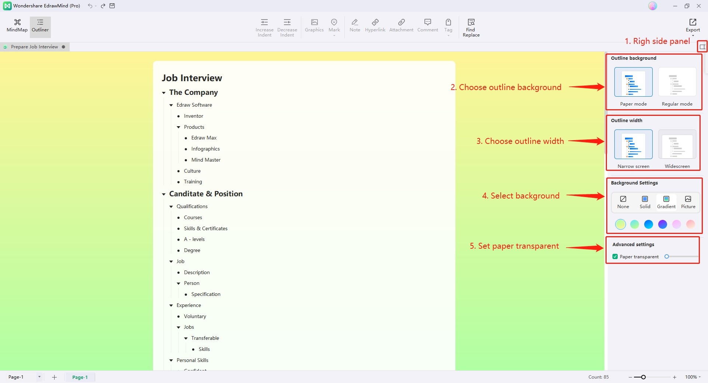The image size is (708, 383).
Task: Select the Infographics outline item
Action: (205, 149)
